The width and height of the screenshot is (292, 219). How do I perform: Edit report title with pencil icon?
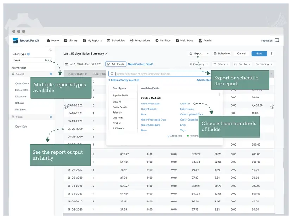tap(106, 53)
